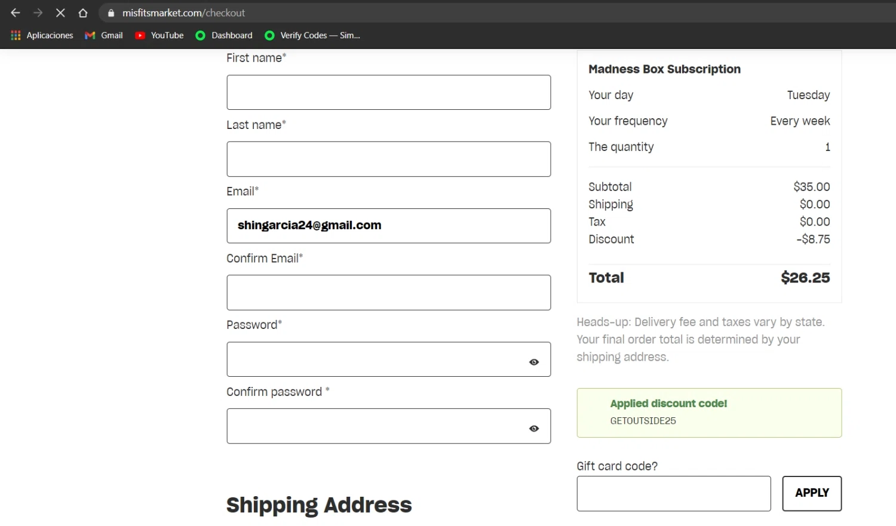
Task: Click the Tax label
Action: 597,222
